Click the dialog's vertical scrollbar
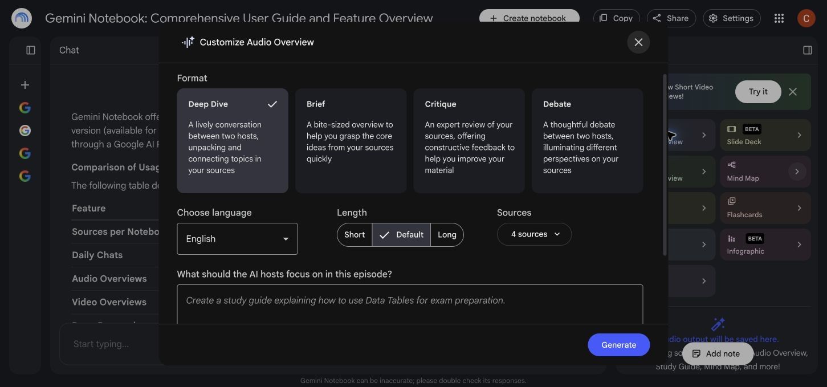This screenshot has width=827, height=387. pyautogui.click(x=665, y=165)
